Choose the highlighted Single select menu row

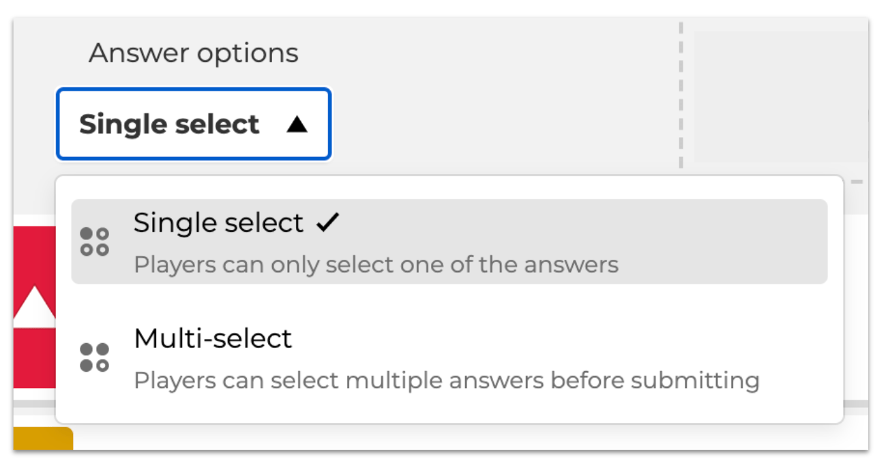pyautogui.click(x=449, y=241)
